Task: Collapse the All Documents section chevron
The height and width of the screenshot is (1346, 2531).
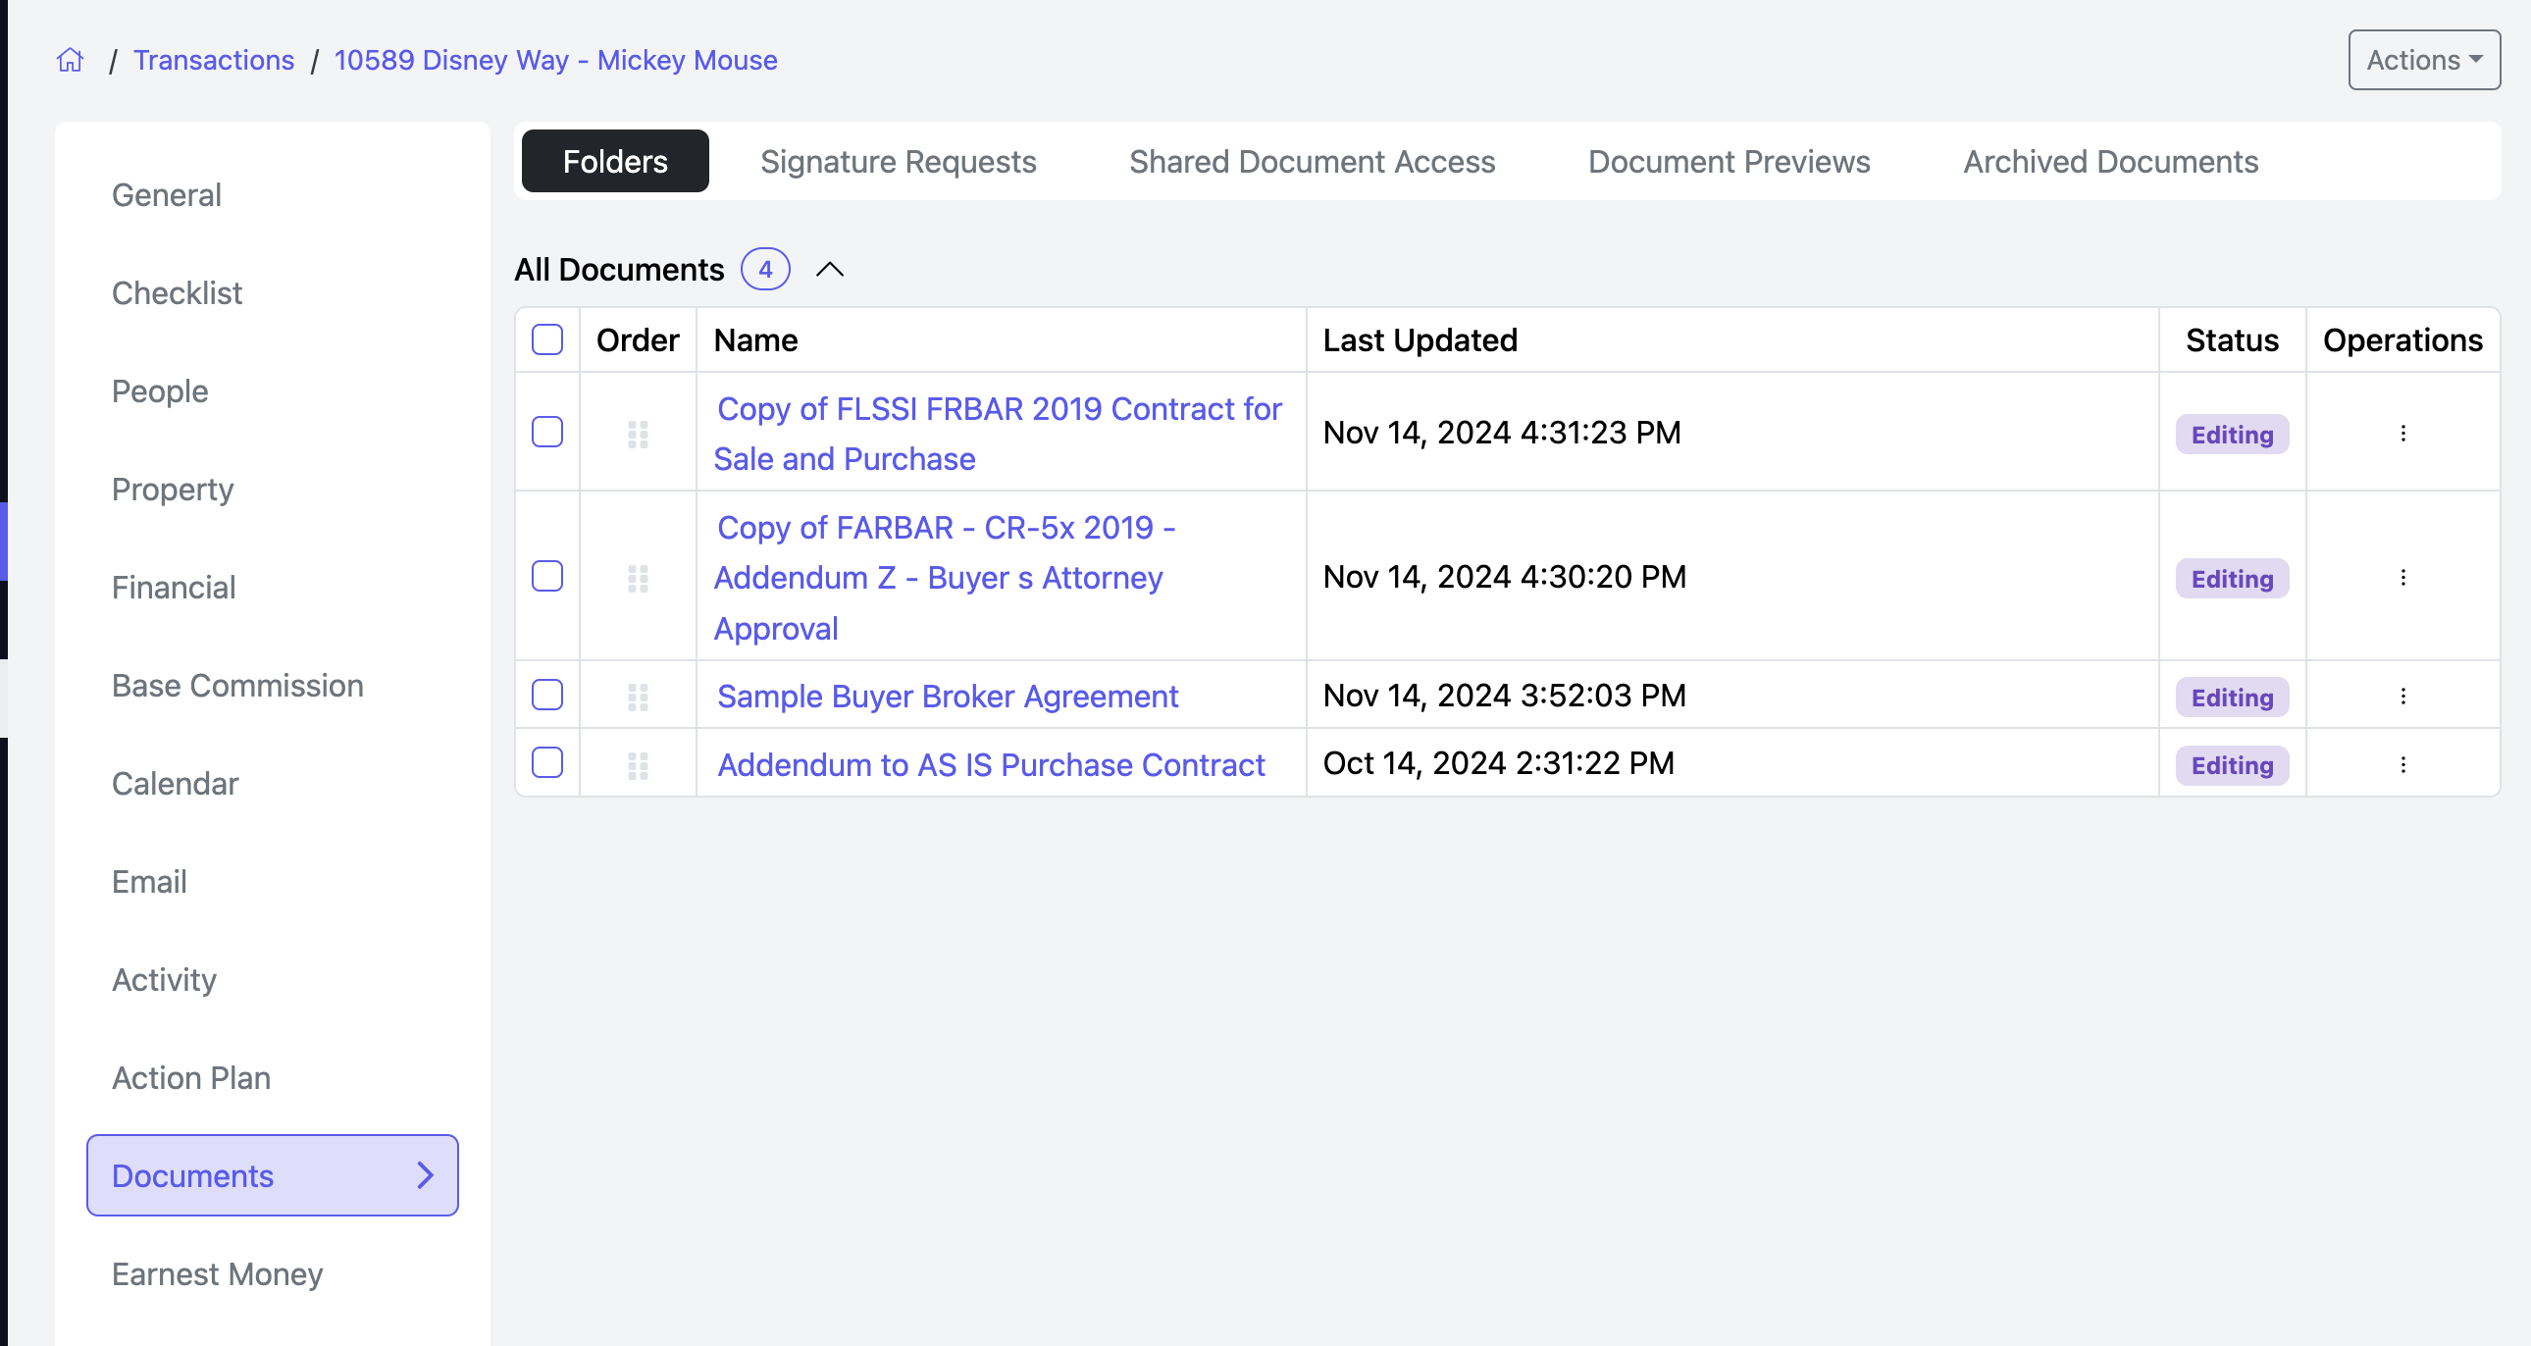Action: pos(829,269)
